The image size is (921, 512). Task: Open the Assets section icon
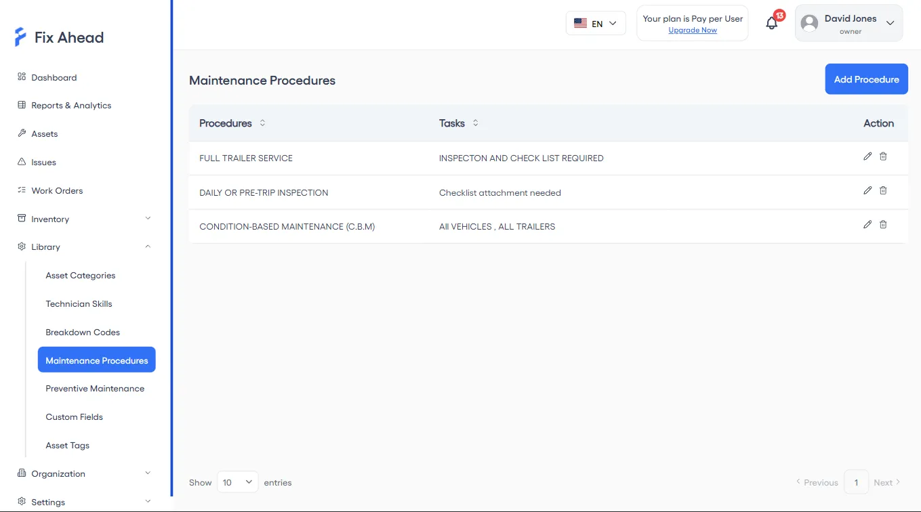click(x=21, y=133)
